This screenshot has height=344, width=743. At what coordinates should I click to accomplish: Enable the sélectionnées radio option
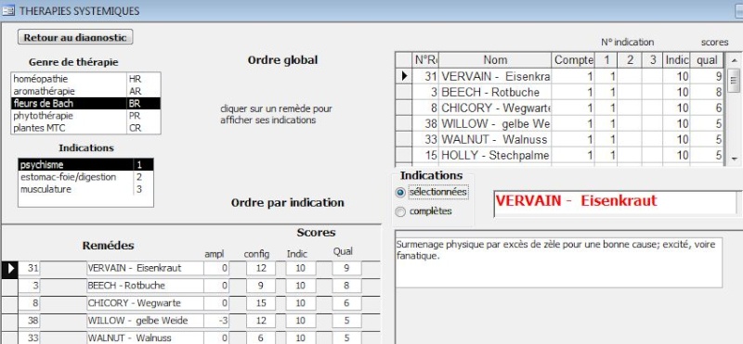401,192
